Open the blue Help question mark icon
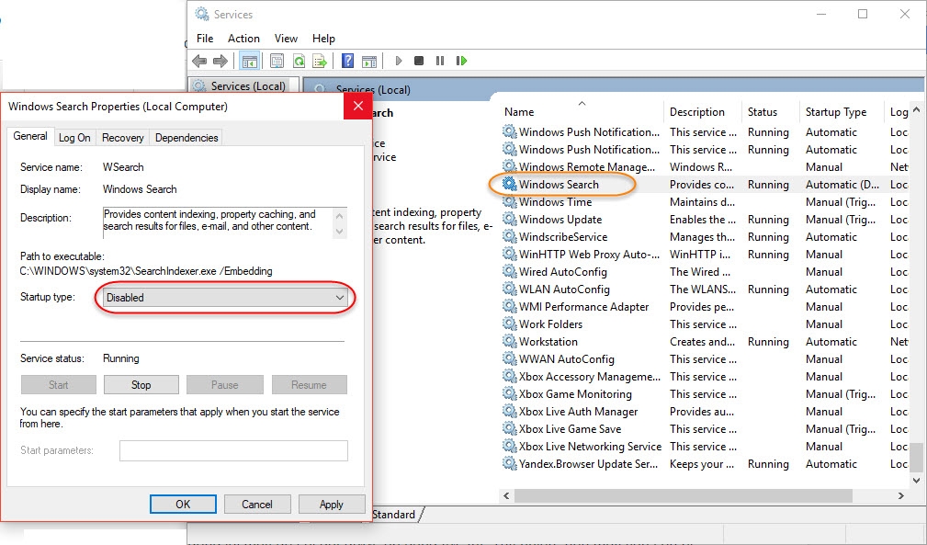This screenshot has width=927, height=545. [x=348, y=61]
